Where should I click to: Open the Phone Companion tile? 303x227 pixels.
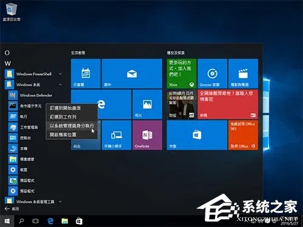point(116,135)
